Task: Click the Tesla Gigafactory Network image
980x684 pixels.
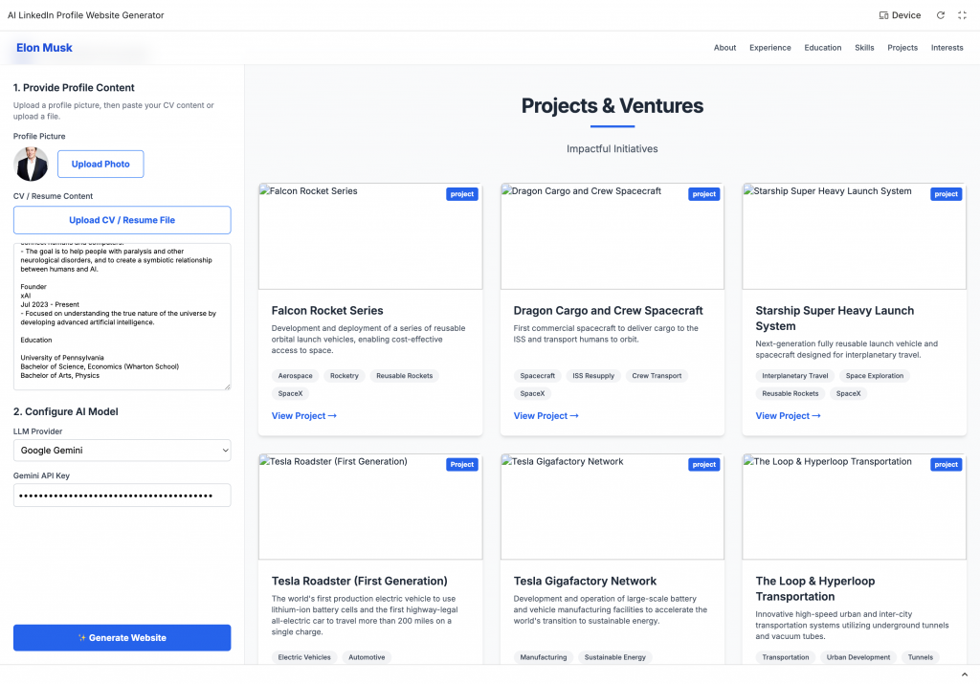Action: tap(612, 507)
